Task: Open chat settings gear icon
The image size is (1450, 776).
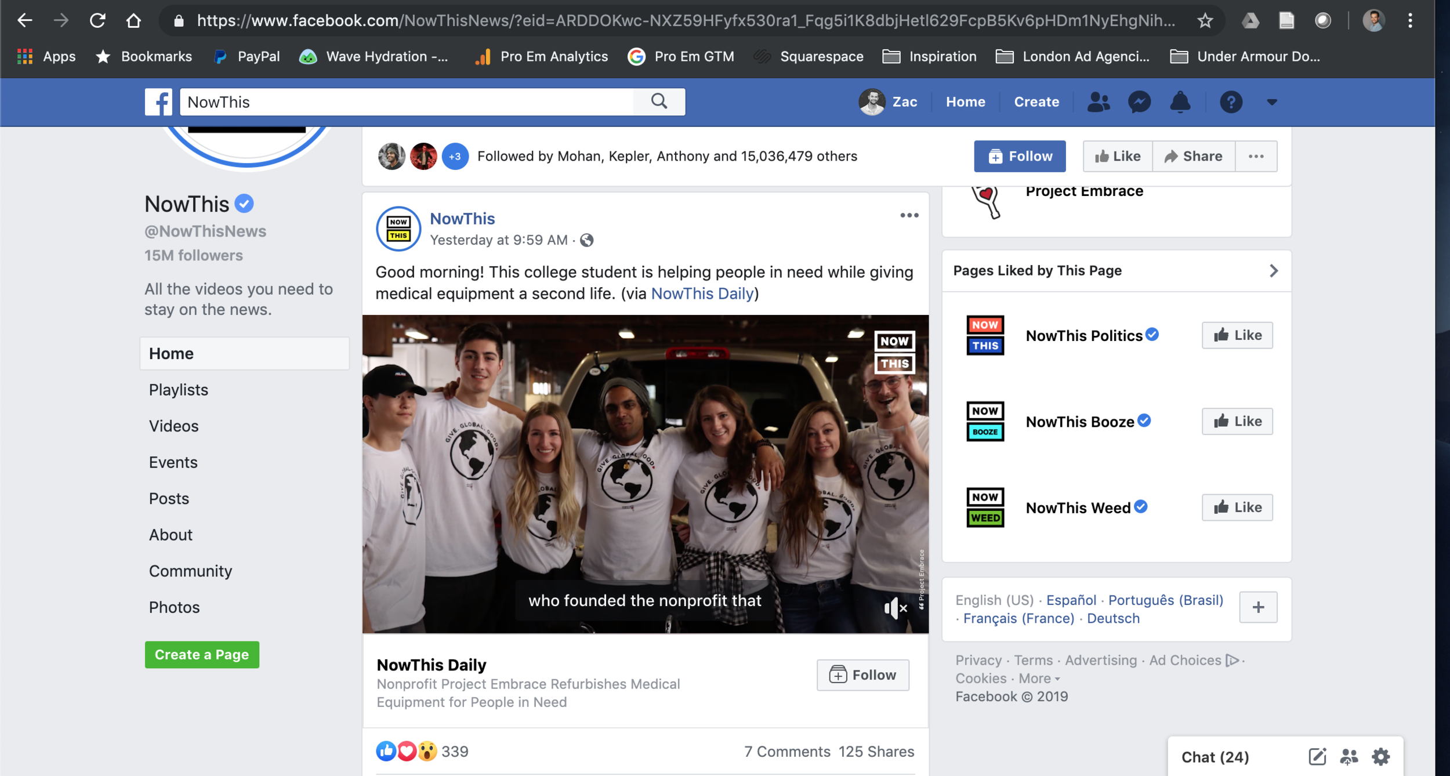Action: click(1380, 756)
